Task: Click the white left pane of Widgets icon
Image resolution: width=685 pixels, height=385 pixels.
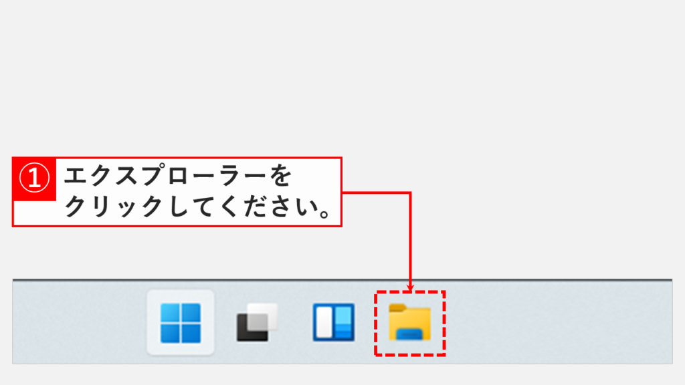Action: pyautogui.click(x=324, y=322)
